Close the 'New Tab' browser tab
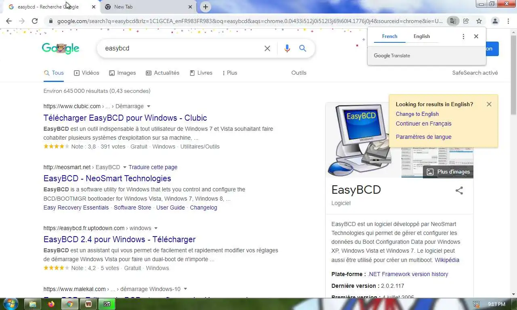517x310 pixels. pos(191,7)
